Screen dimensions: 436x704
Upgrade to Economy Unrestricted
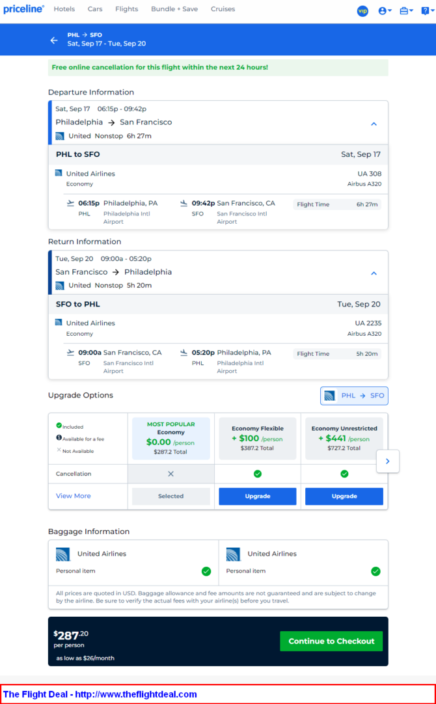click(344, 496)
